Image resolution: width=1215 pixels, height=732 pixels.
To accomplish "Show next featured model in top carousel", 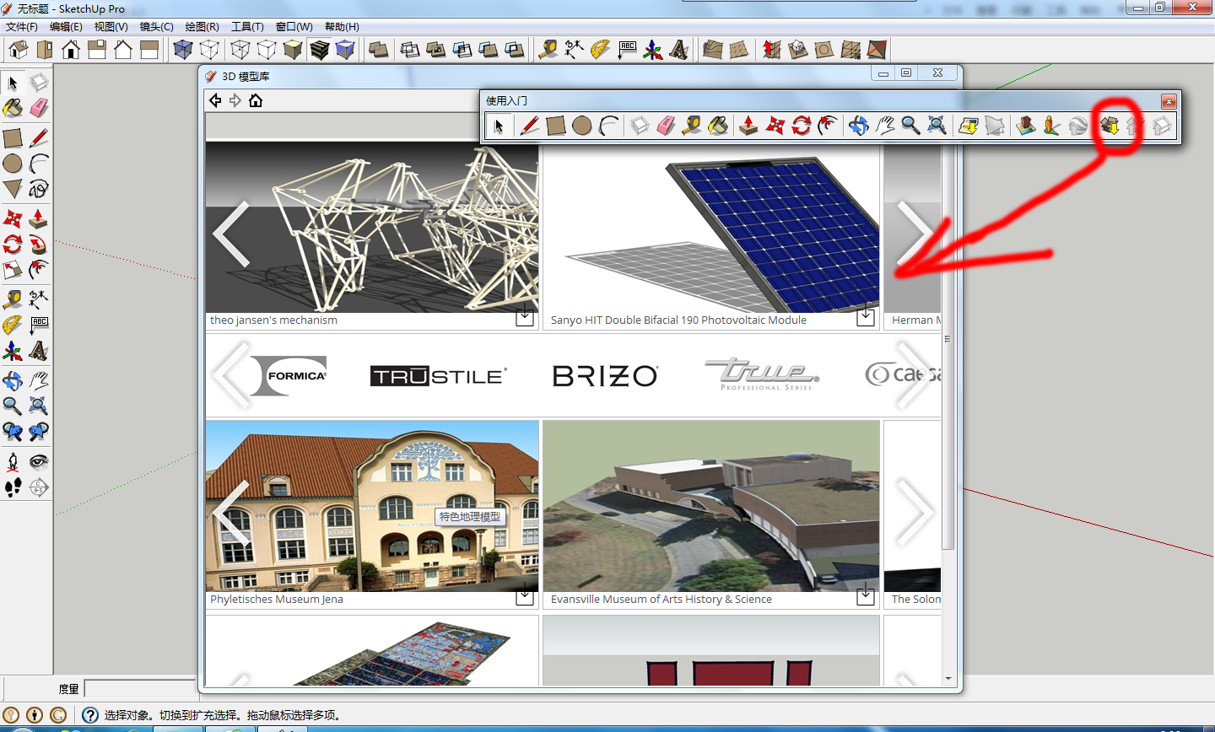I will [914, 234].
